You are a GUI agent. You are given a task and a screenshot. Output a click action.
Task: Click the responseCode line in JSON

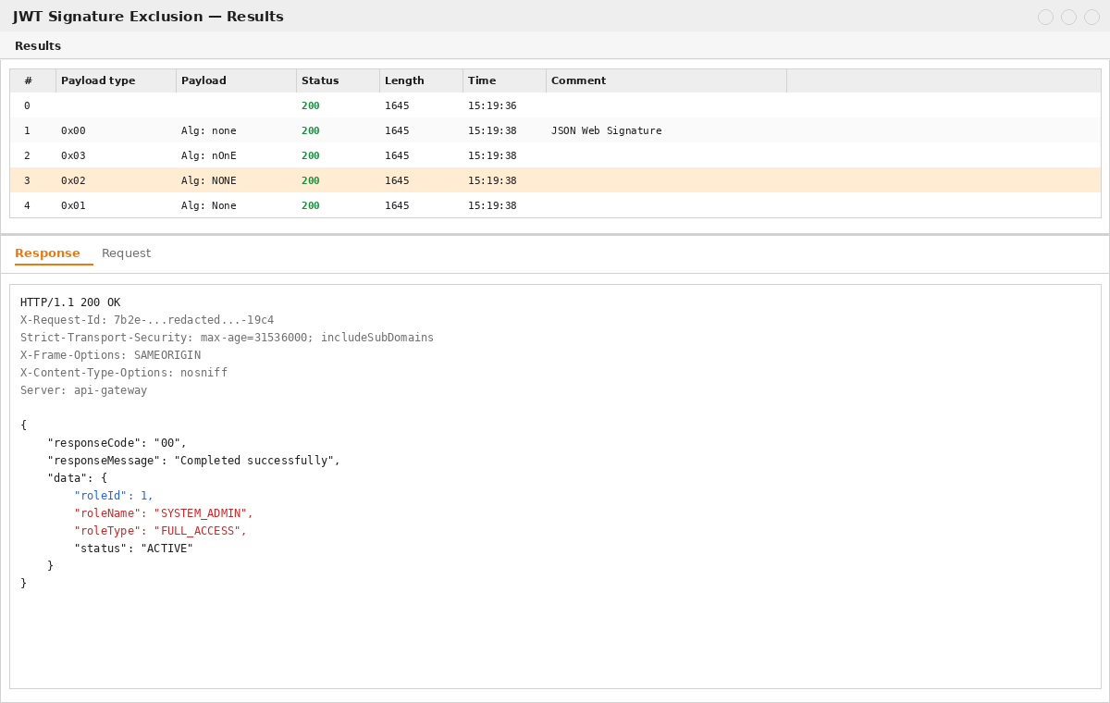117,443
